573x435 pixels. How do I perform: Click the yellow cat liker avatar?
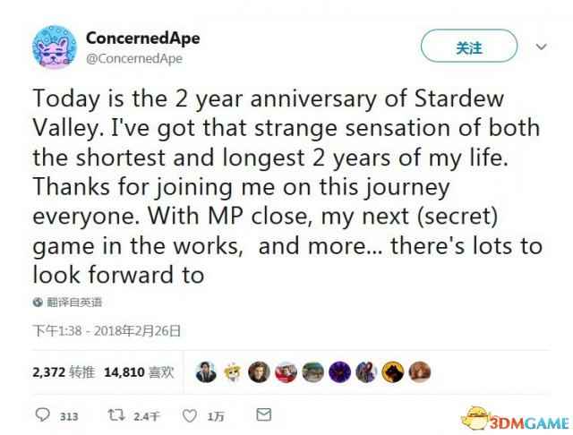tap(233, 370)
